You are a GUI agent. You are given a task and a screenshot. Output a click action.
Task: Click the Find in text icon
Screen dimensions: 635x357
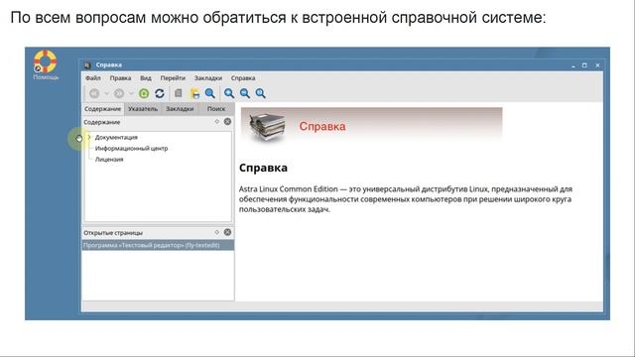click(x=209, y=93)
